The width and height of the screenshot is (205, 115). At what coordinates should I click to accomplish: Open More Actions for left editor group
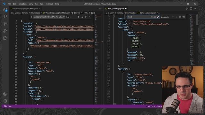pyautogui.click(x=100, y=9)
